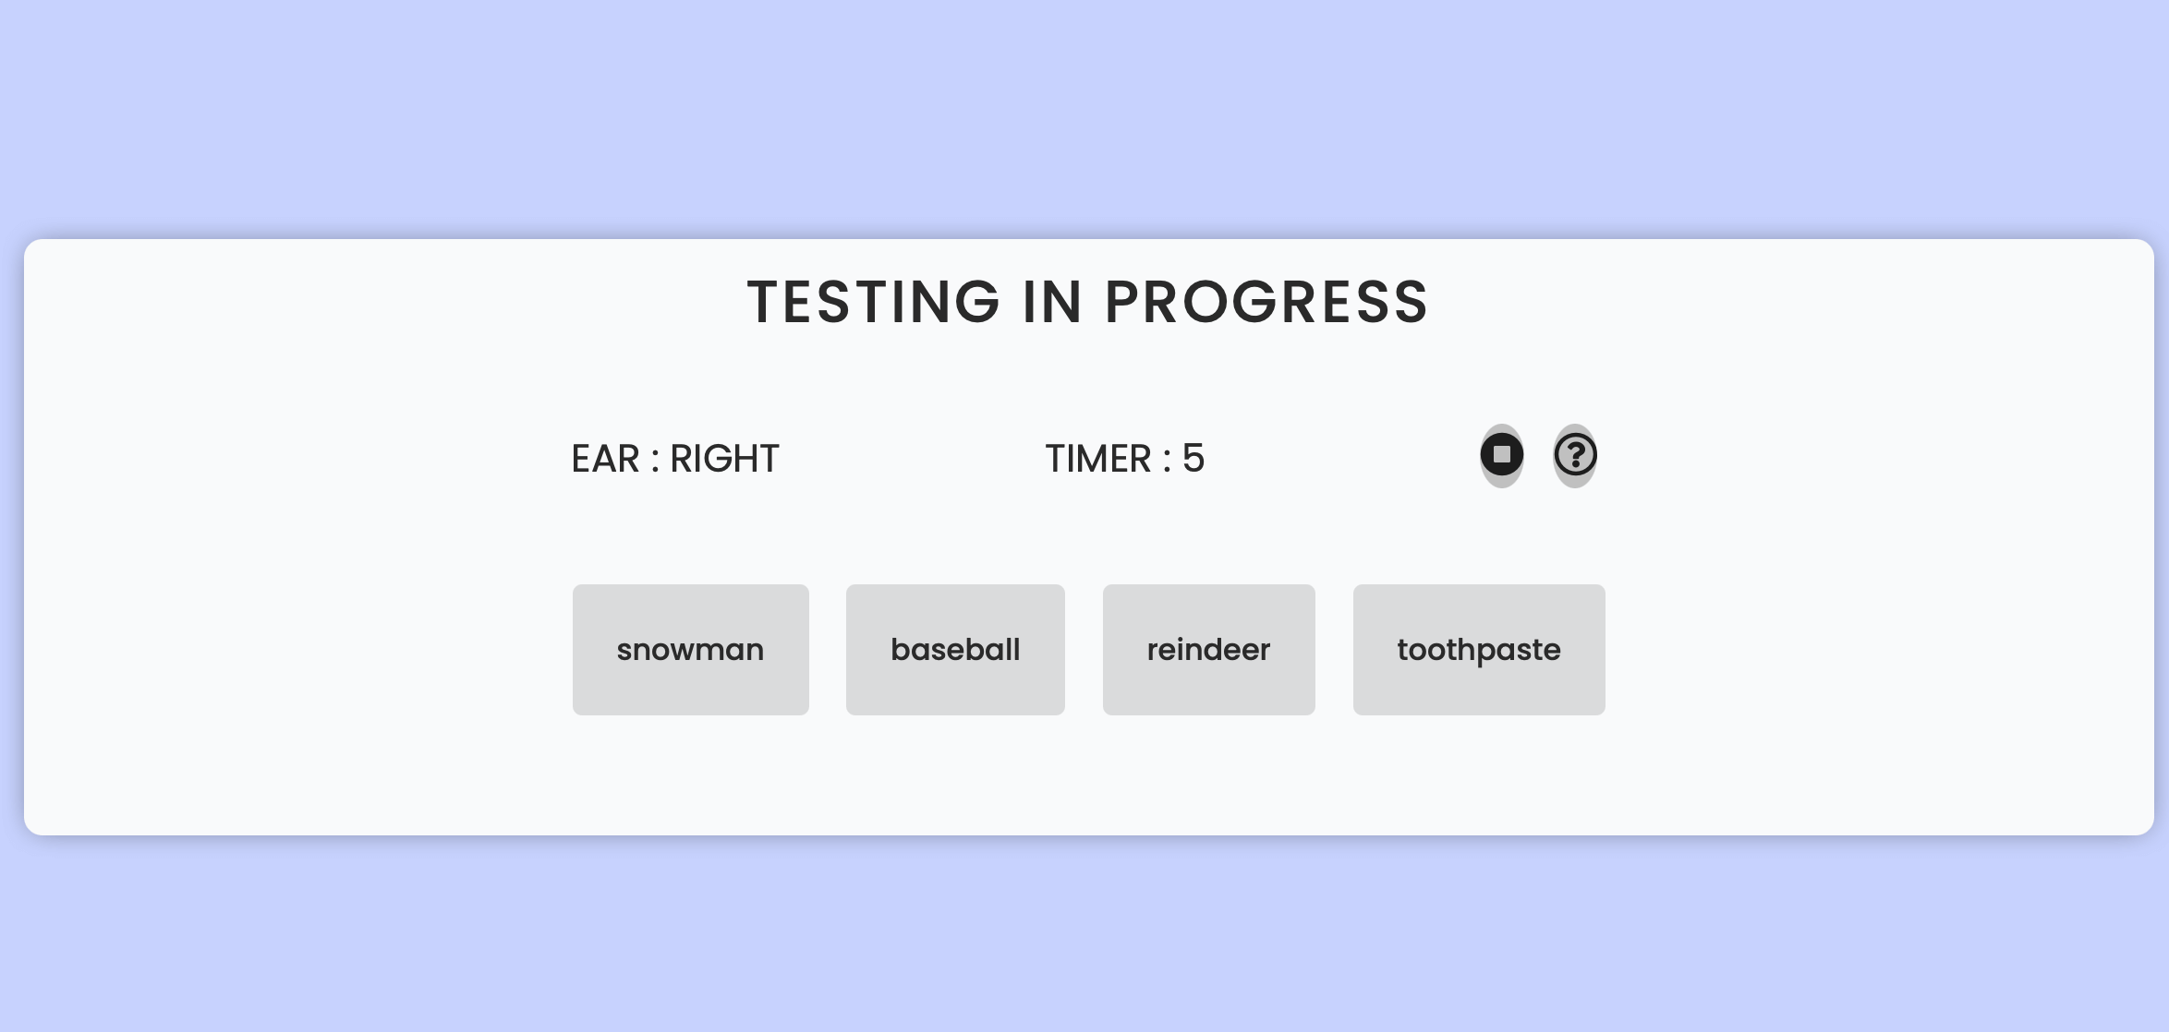Viewport: 2169px width, 1032px height.
Task: Click the timer value 5
Action: [1194, 459]
